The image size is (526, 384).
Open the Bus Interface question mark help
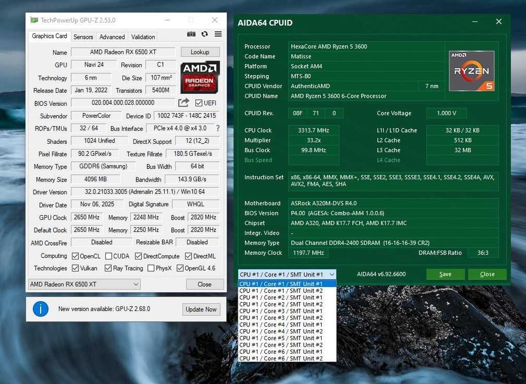pos(218,128)
